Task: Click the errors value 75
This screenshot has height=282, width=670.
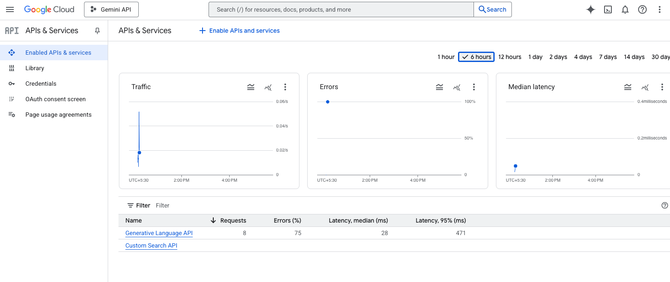Action: tap(298, 233)
